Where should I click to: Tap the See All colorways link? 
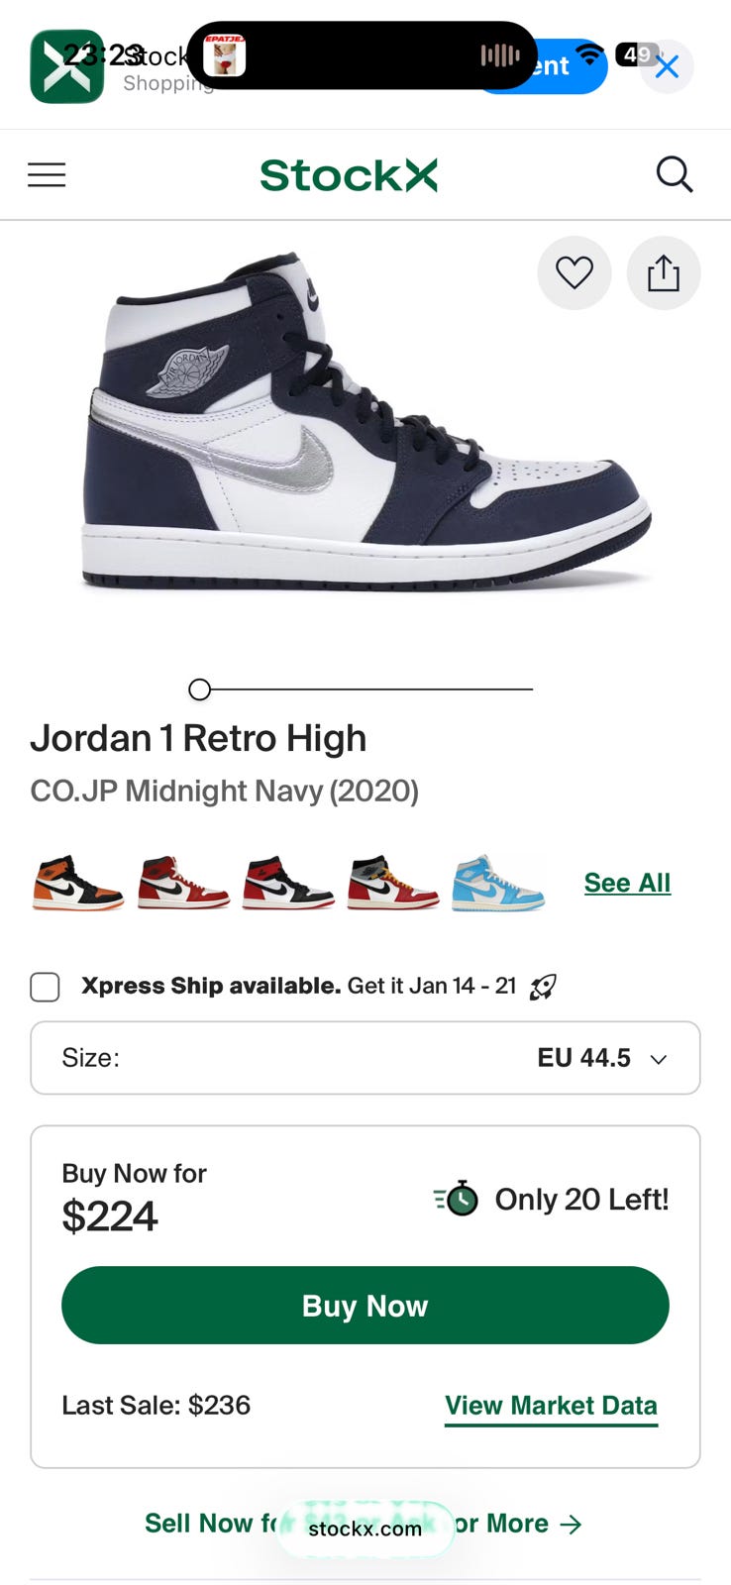tap(627, 883)
